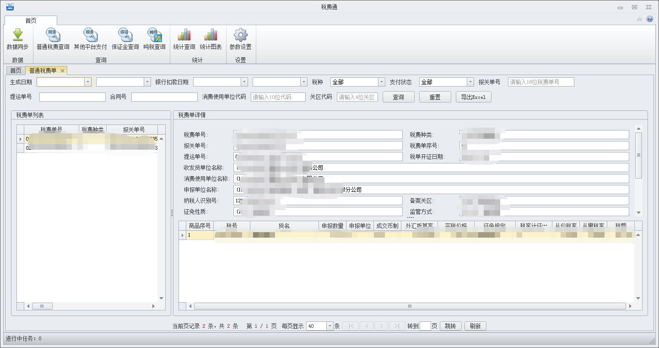Click the 税费单列表 horizontal scrollbar thumb
Viewport: 659px width, 348px height.
click(42, 306)
